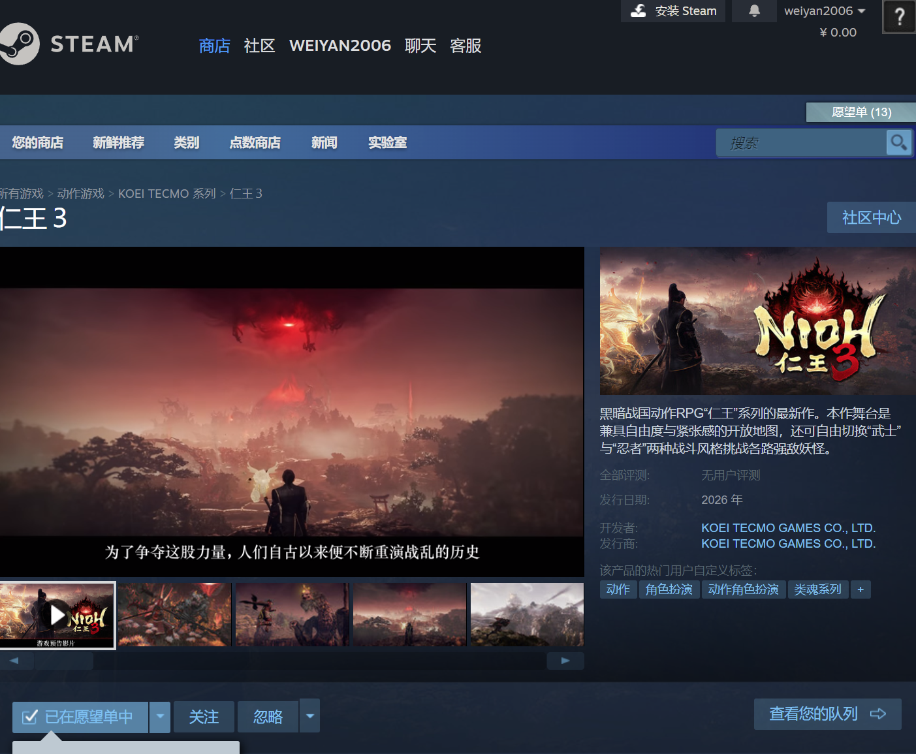Image resolution: width=916 pixels, height=754 pixels.
Task: Click the 仁王 3 page title
Action: click(x=33, y=218)
